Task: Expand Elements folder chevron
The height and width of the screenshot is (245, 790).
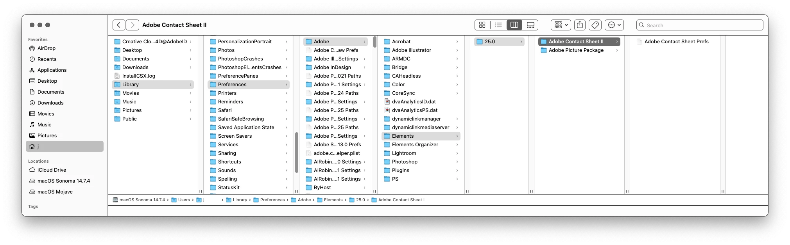Action: (457, 136)
